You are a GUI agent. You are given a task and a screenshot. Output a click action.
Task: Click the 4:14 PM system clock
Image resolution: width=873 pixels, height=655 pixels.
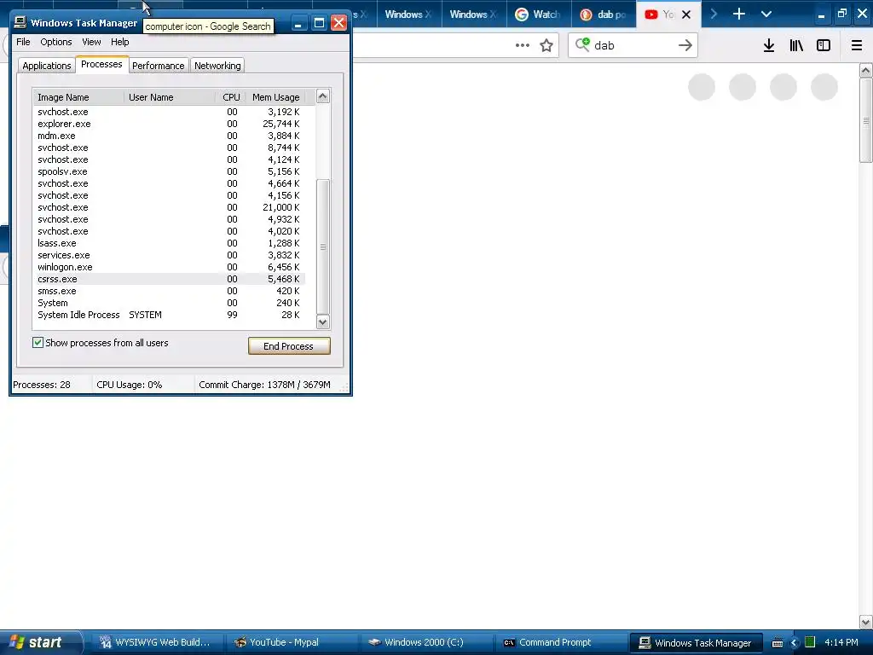point(841,642)
